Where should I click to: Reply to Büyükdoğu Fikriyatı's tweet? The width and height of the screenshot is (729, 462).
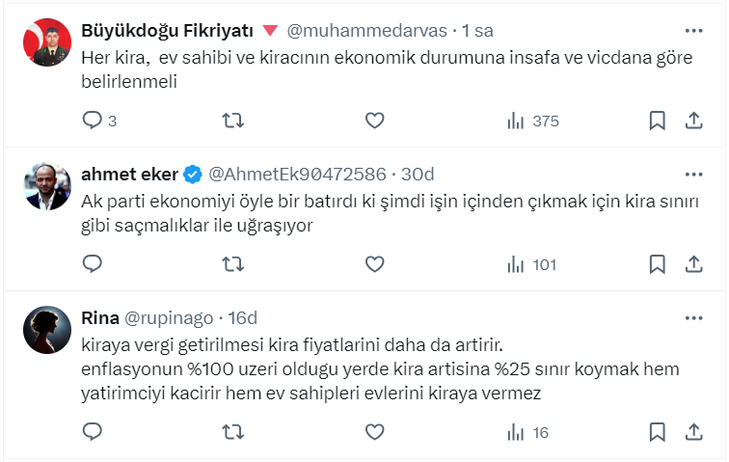[x=93, y=121]
